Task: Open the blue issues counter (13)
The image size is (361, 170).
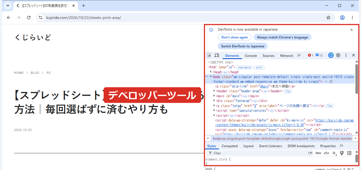Action: point(319,55)
